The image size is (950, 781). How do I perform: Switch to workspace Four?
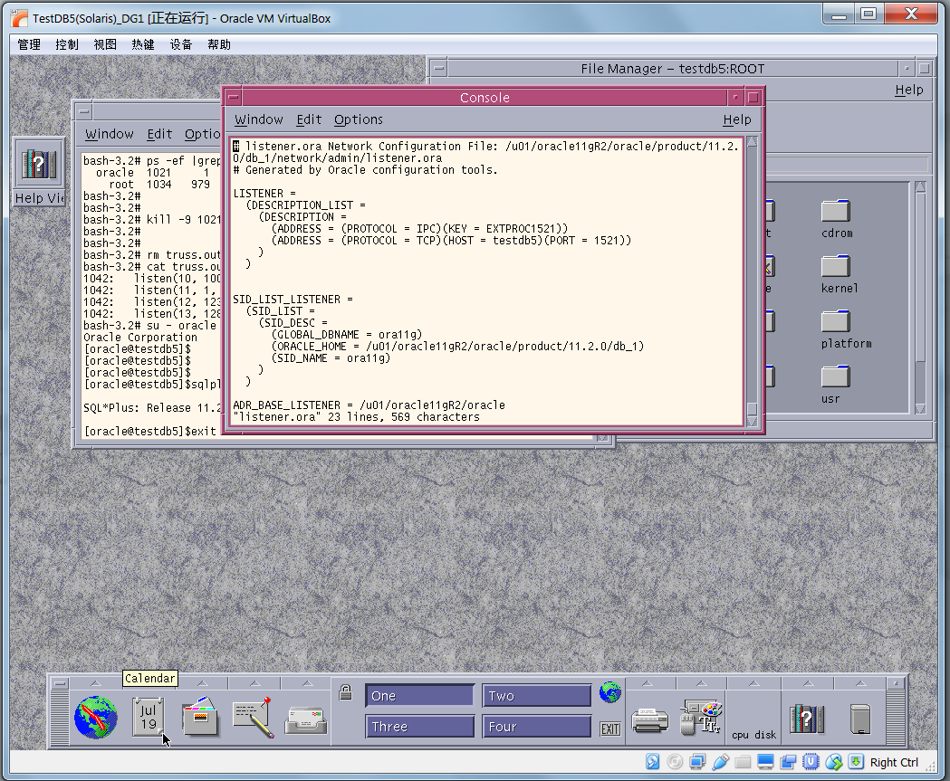537,726
